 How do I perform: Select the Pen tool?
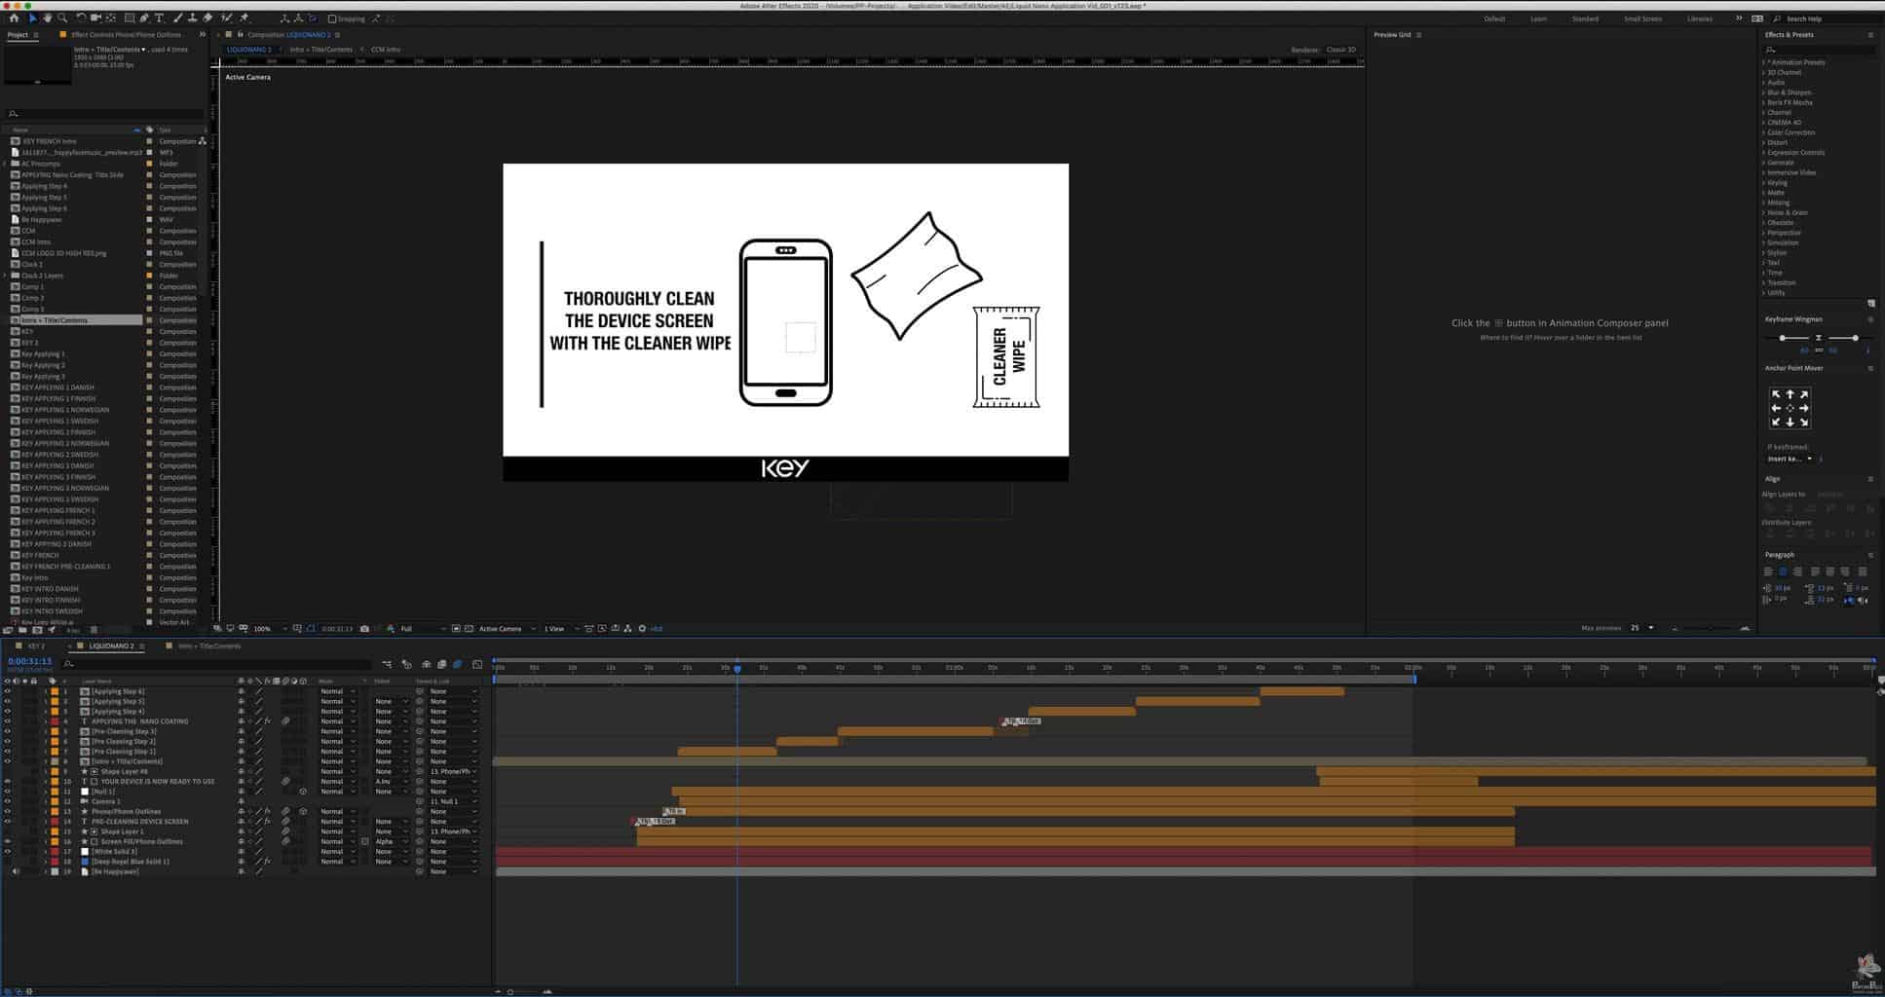(x=144, y=18)
